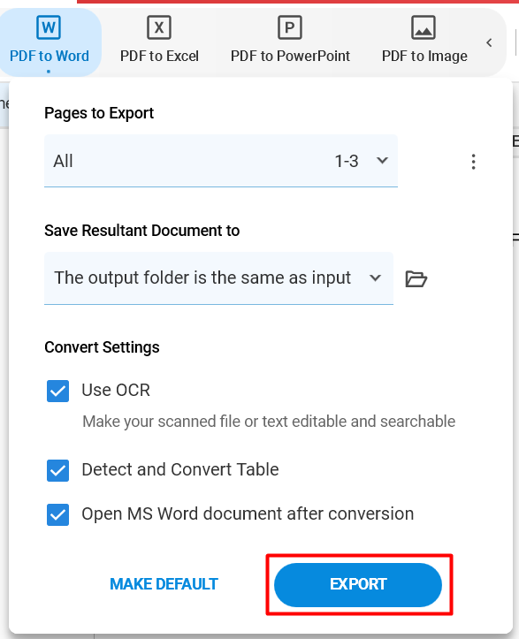The width and height of the screenshot is (519, 639).
Task: Disable Detect and Convert Table
Action: coord(57,471)
